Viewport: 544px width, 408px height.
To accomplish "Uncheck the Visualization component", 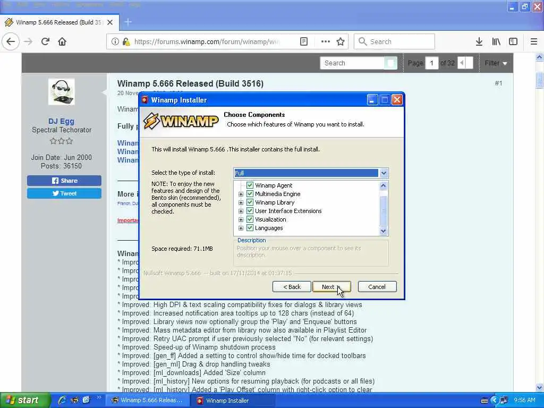I will click(x=250, y=219).
